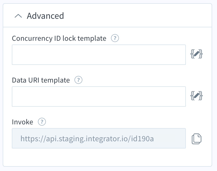The image size is (217, 171).
Task: Open handlebars editor for Data URI template
Action: click(x=196, y=96)
